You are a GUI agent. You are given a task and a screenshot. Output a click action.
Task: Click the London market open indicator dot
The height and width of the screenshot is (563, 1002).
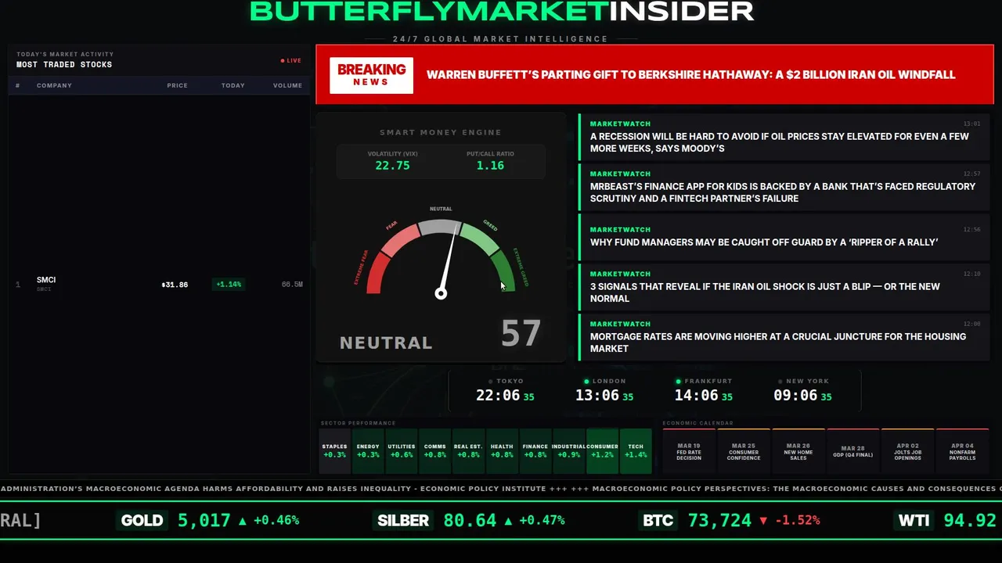tap(586, 382)
